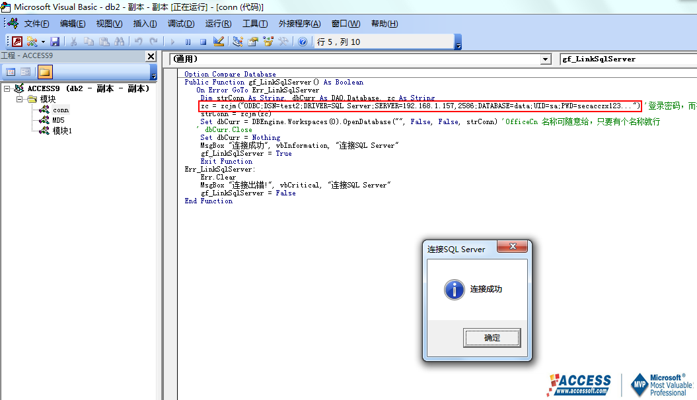
Task: Open the 帮助(H) menu
Action: coord(385,24)
